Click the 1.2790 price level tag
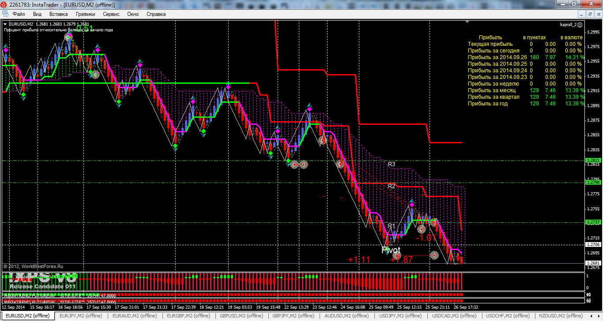This screenshot has height=321, width=603. 592,182
